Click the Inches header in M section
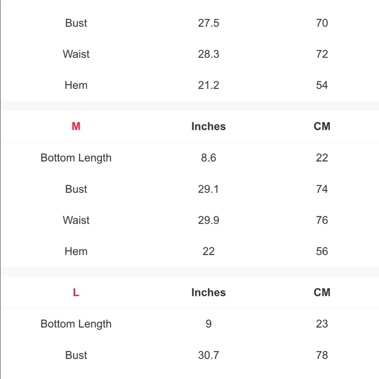 click(208, 126)
